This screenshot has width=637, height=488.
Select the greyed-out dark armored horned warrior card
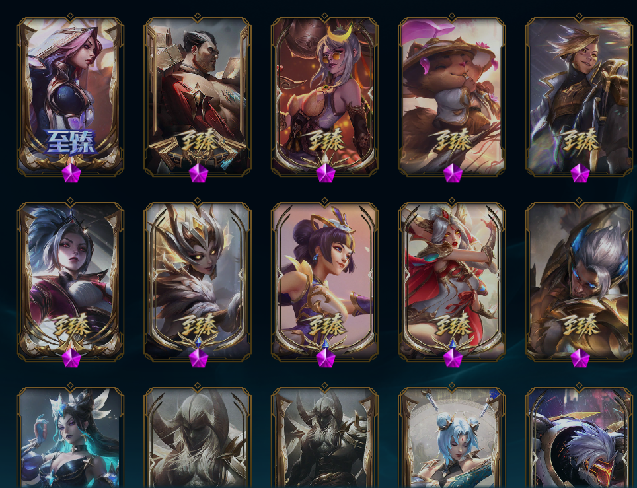click(x=324, y=437)
